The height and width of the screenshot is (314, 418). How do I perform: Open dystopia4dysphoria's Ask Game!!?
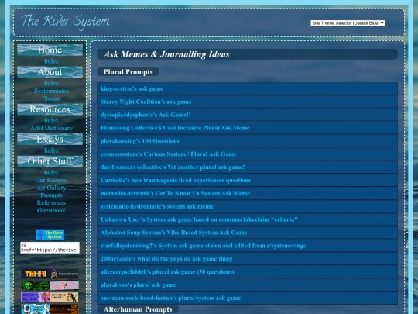pos(247,115)
